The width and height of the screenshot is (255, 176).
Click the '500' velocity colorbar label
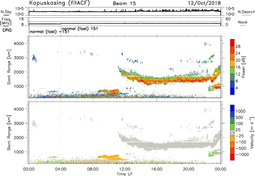tap(240, 117)
